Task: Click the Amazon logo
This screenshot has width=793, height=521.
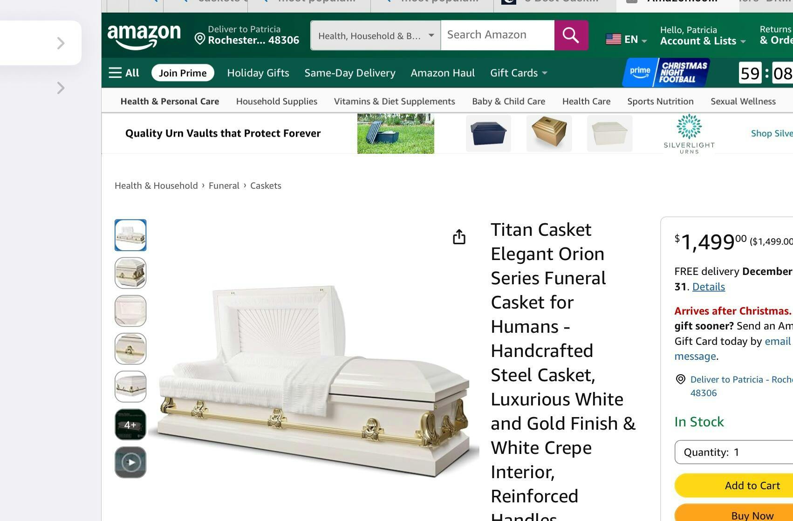Action: [144, 36]
